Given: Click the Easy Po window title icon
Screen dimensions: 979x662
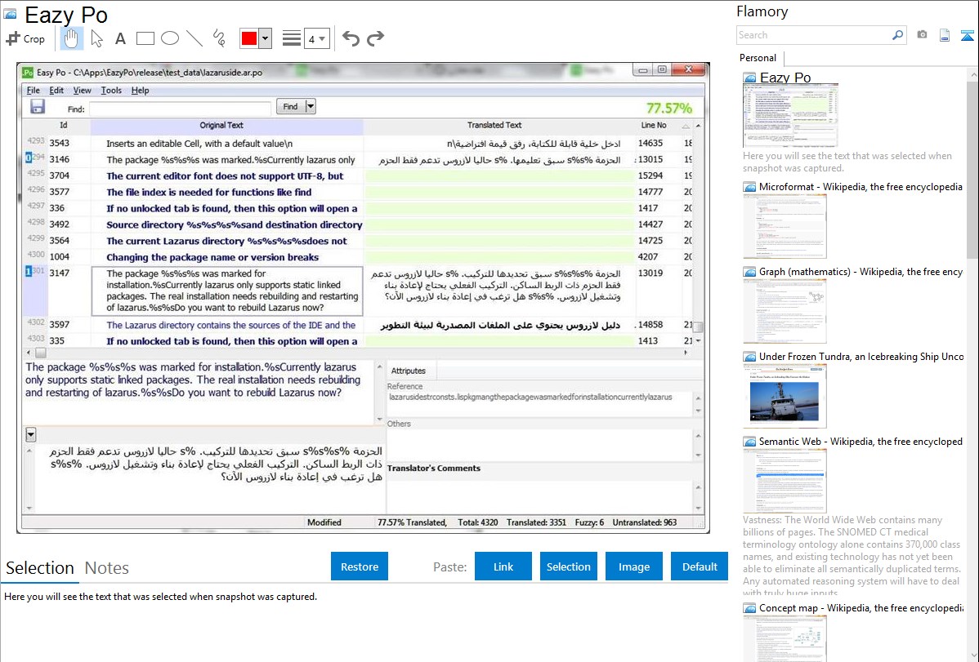Looking at the screenshot, I should 28,73.
